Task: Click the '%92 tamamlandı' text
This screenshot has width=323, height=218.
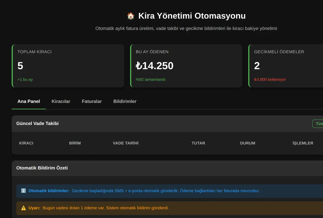Action: 151,80
